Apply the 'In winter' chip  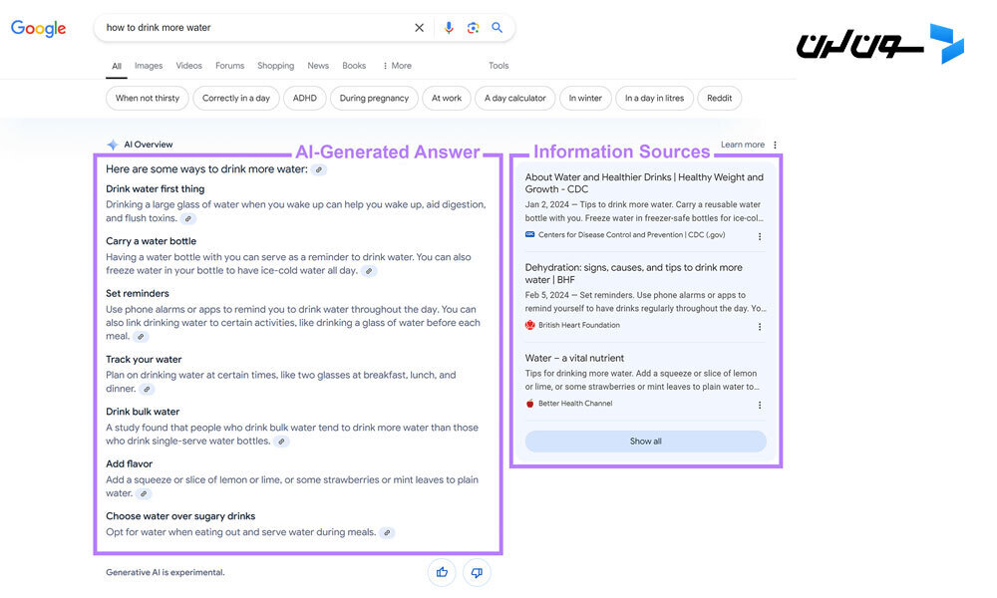585,99
